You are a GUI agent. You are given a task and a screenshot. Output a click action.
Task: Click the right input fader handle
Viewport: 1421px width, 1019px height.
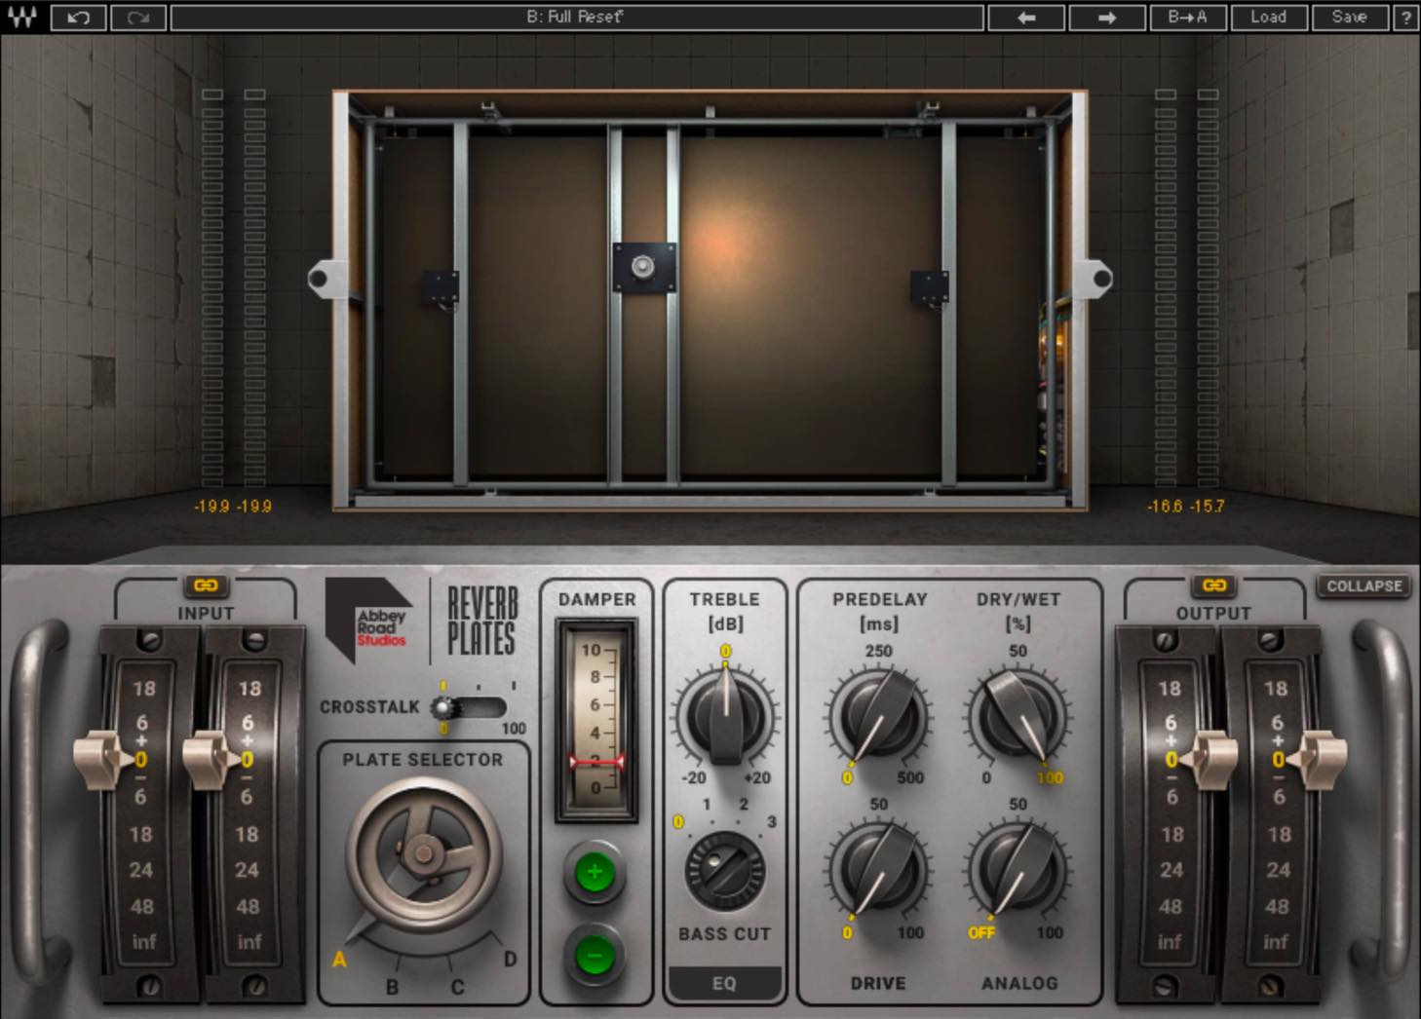(x=212, y=759)
